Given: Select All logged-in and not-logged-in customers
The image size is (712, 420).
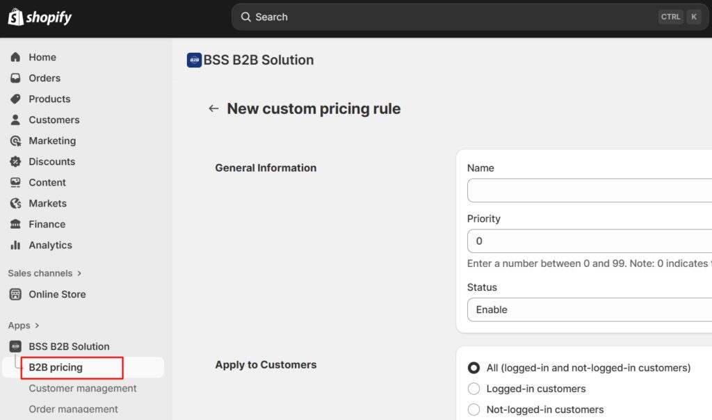Looking at the screenshot, I should coord(474,368).
